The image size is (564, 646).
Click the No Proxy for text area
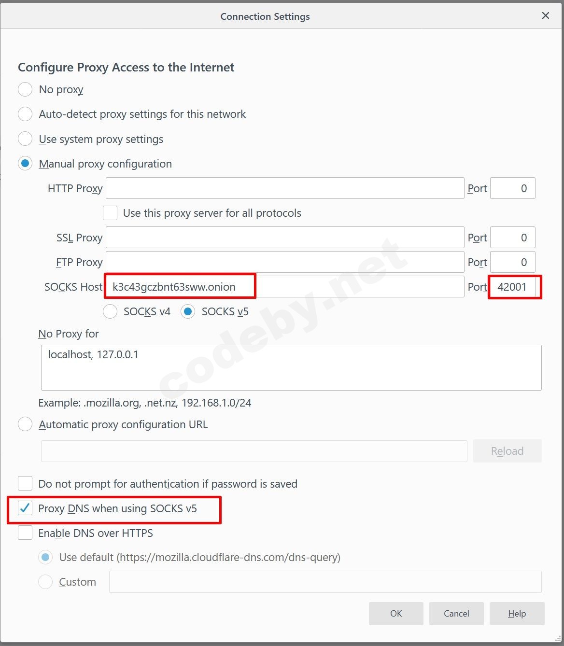pos(291,367)
